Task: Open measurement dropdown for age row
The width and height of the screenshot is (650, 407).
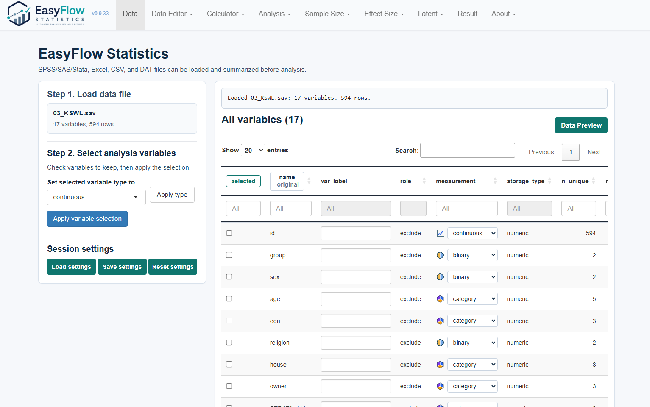Action: 472,299
